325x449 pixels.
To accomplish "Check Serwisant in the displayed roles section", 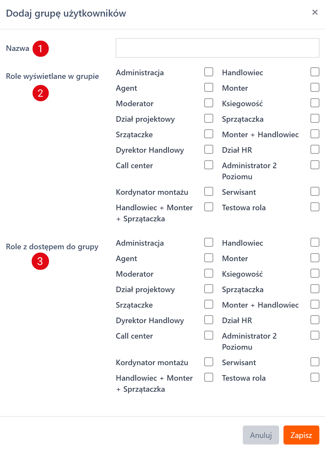I will [315, 191].
